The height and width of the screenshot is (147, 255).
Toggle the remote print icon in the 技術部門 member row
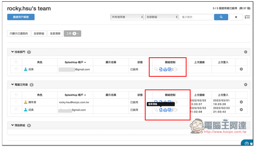165,70
